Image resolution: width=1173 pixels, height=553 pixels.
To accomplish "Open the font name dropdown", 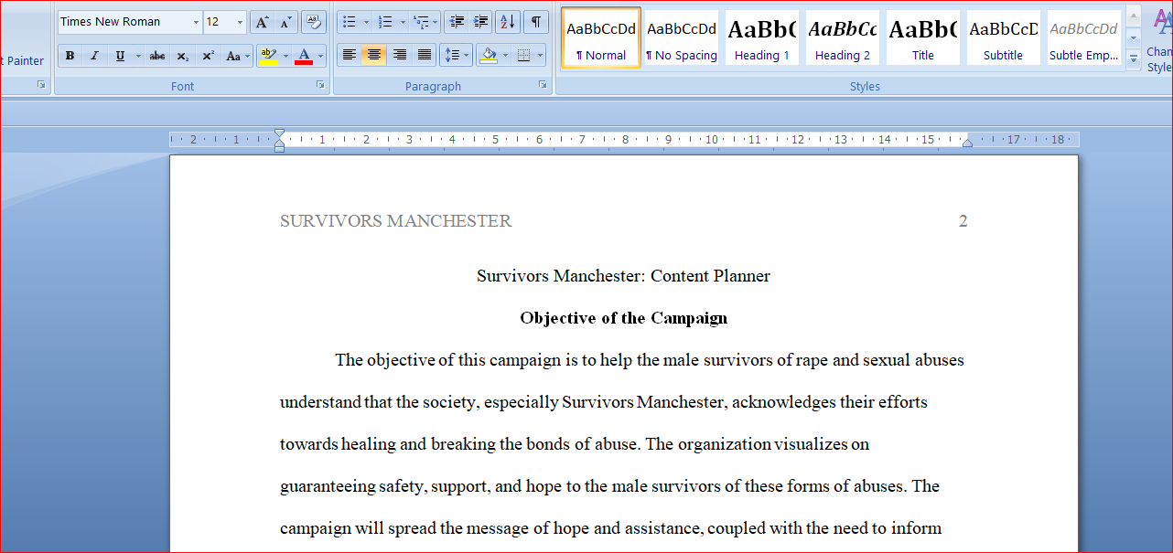I will tap(196, 22).
